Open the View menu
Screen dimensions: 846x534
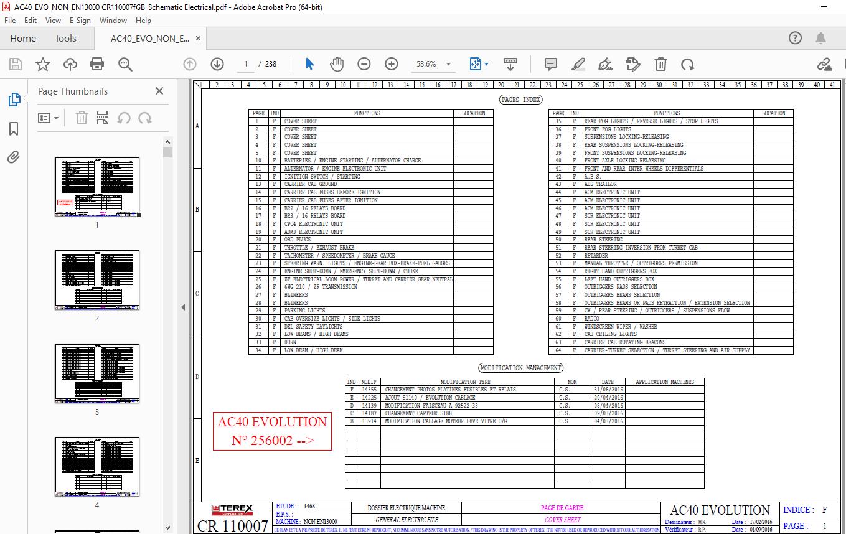coord(54,21)
